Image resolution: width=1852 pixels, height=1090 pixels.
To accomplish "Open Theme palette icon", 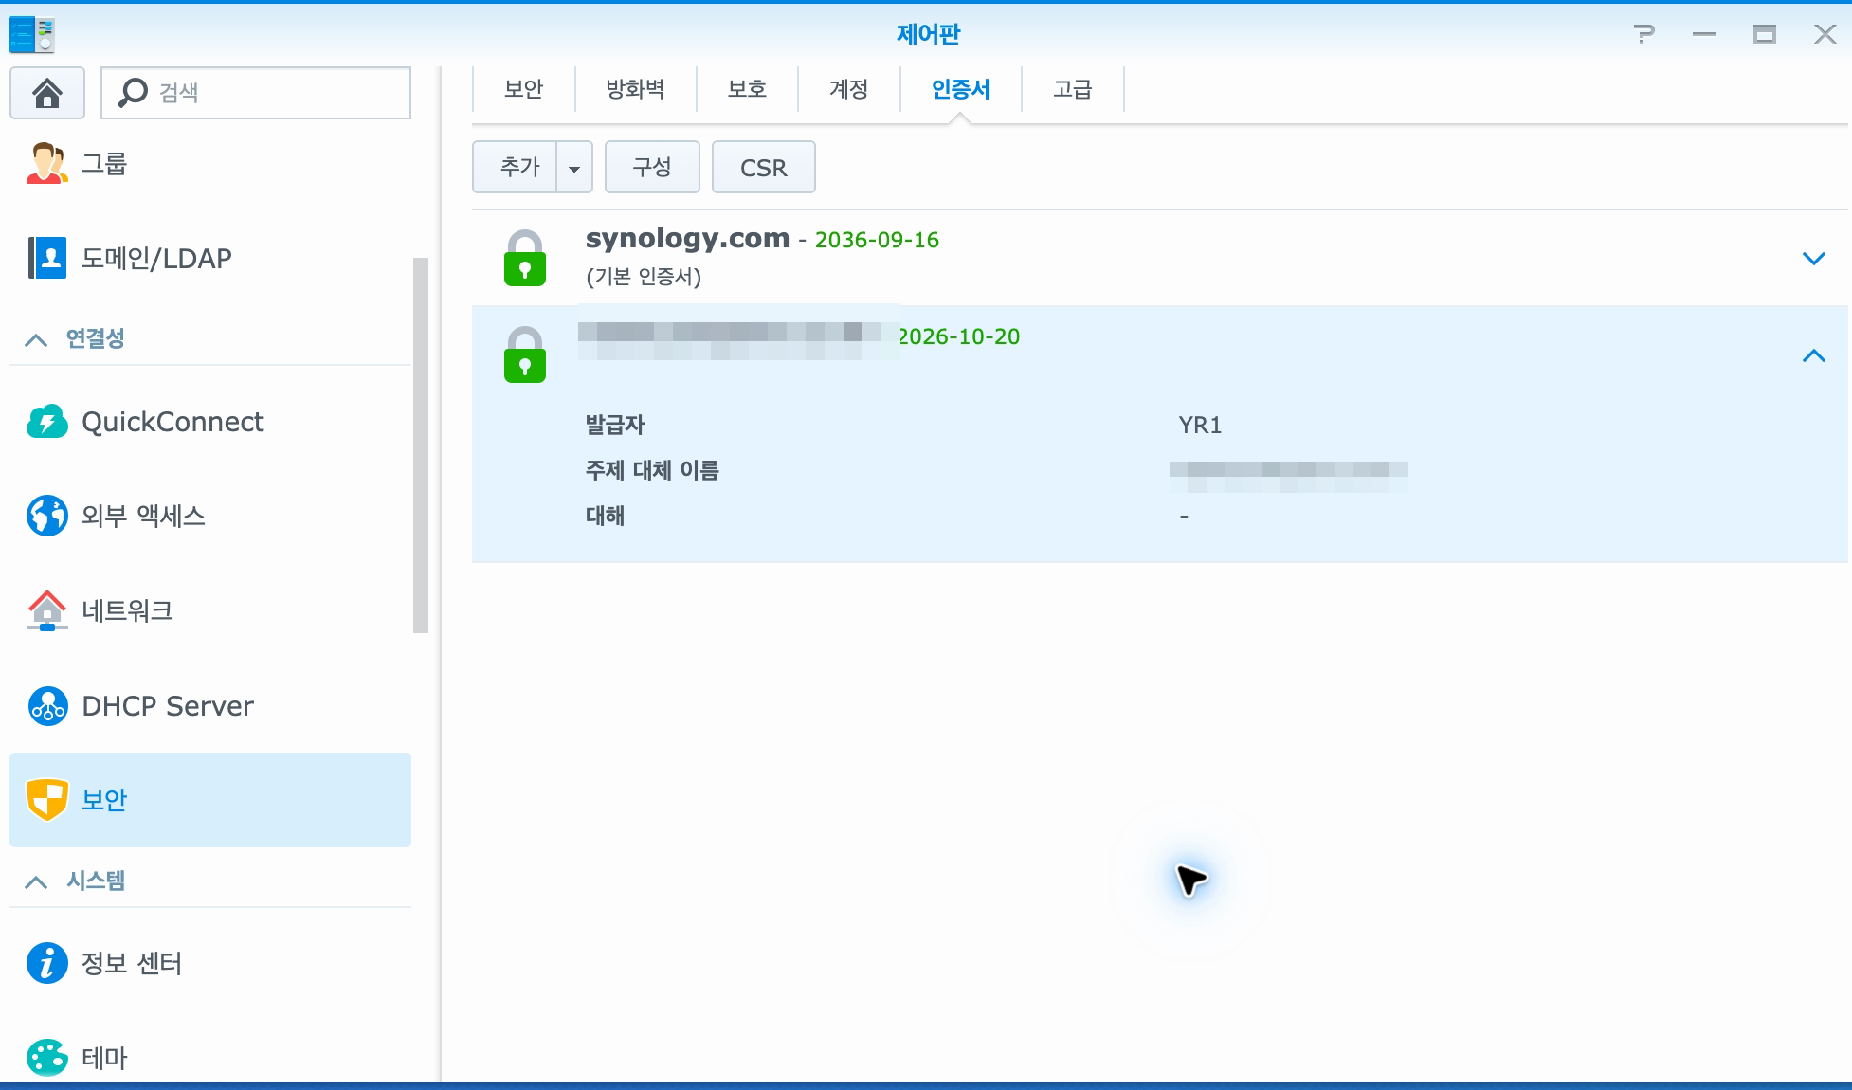I will point(47,1058).
